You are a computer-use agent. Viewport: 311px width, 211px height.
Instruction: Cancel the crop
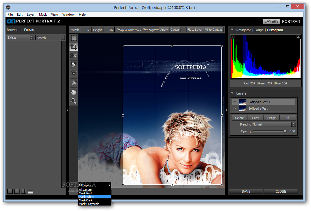pyautogui.click(x=175, y=30)
